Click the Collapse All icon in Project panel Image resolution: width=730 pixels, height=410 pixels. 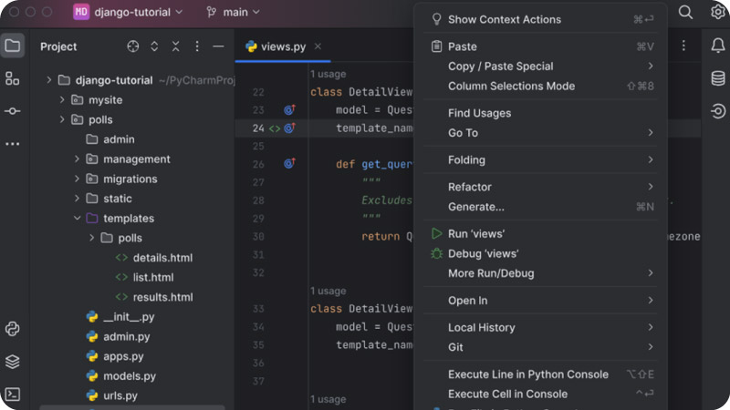175,46
